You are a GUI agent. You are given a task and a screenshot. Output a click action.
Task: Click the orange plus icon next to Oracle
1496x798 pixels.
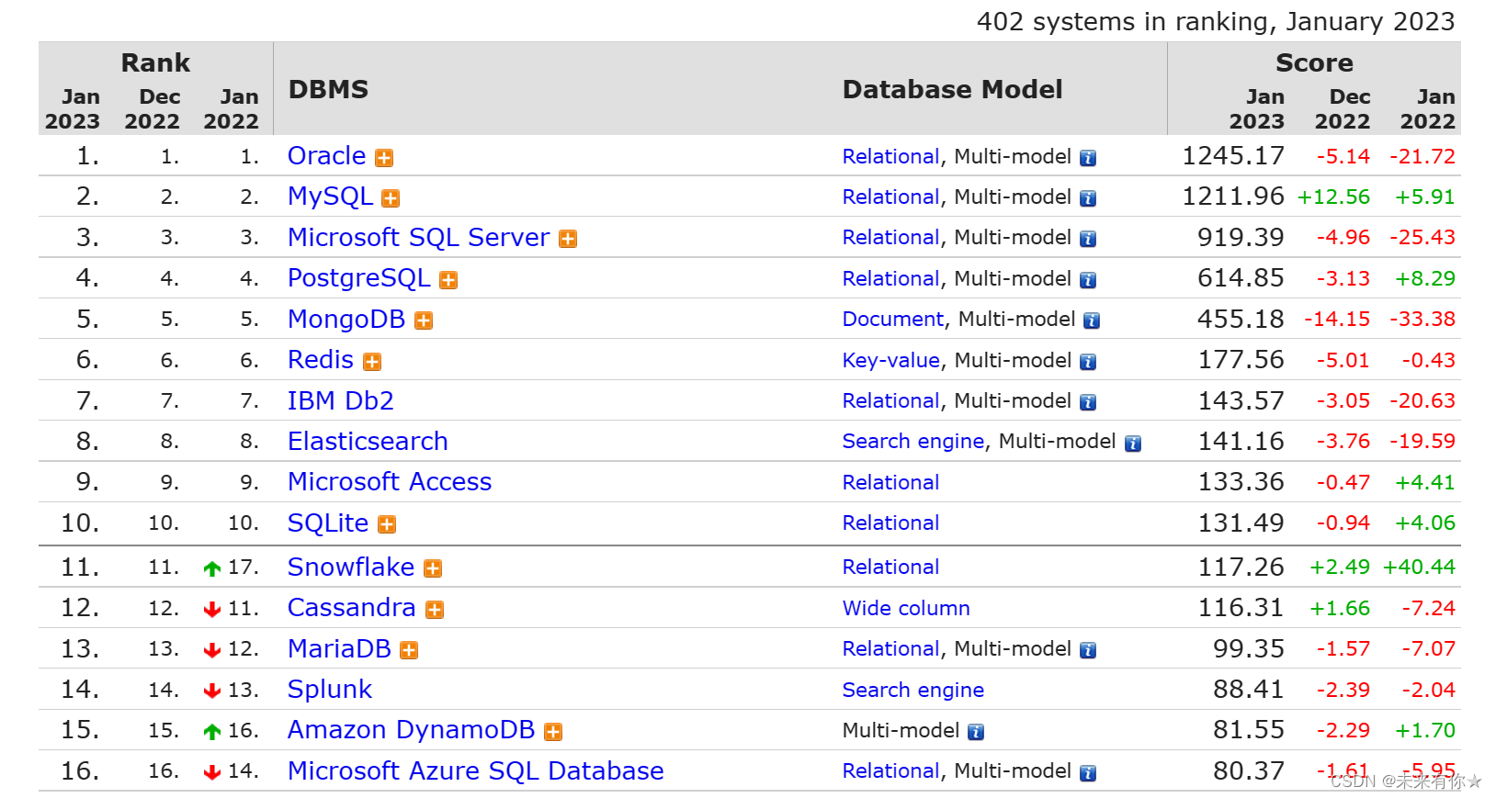(x=384, y=158)
